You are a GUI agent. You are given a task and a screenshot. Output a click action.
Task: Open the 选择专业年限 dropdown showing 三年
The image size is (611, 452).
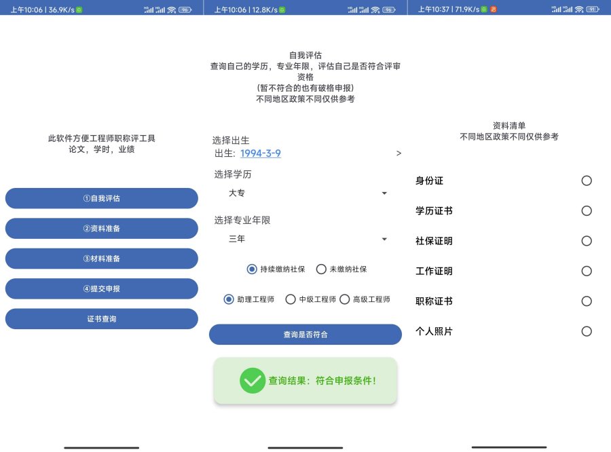point(305,239)
